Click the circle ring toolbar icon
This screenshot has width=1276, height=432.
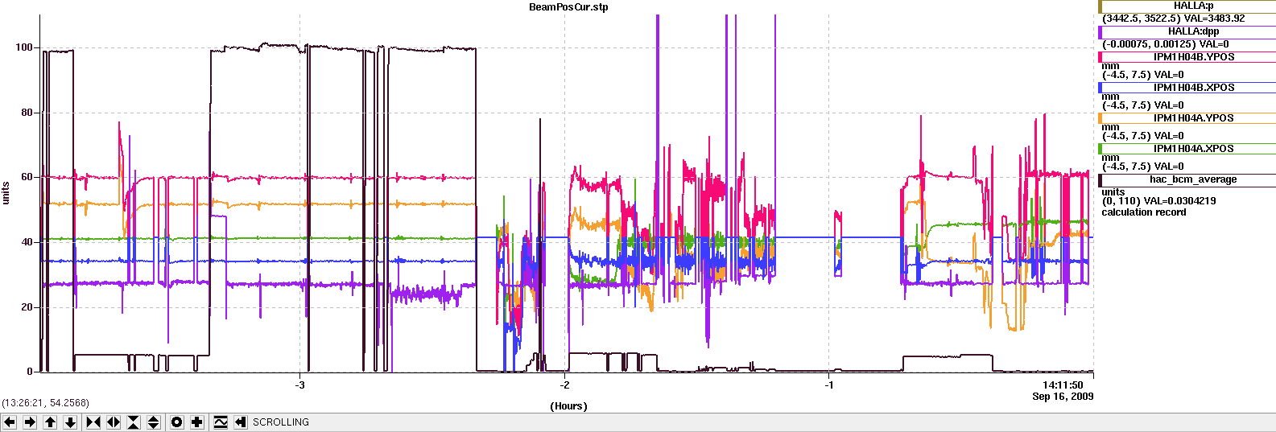point(177,422)
